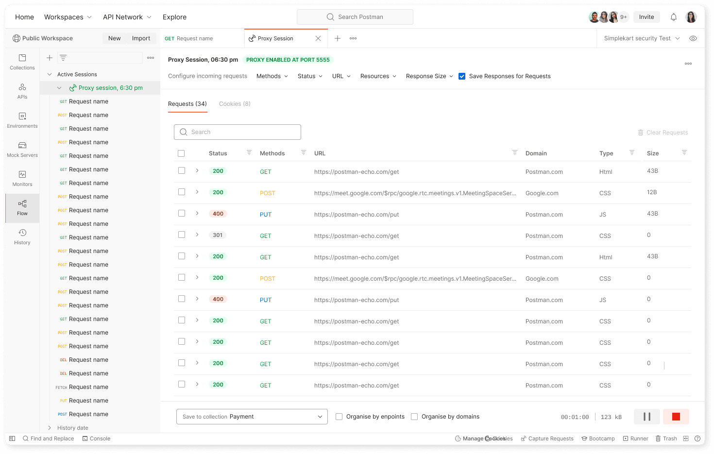Open proxy session more options menu

(x=688, y=64)
